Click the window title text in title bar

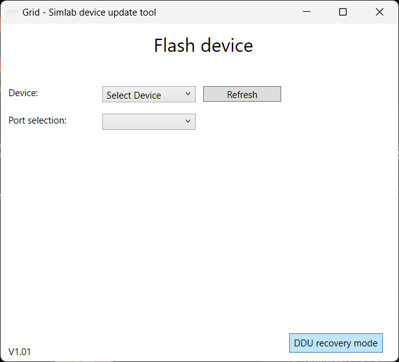(x=89, y=12)
